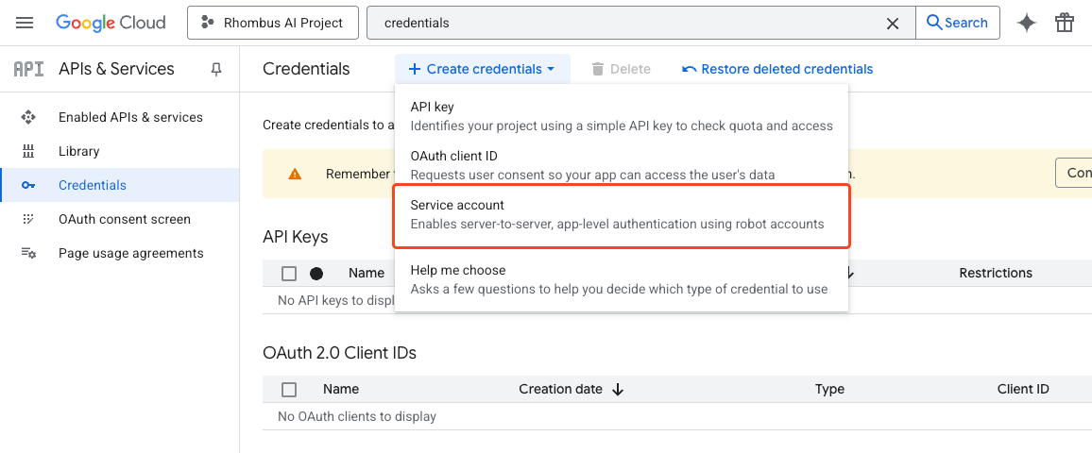
Task: Sort API Keys by Name column
Action: [x=367, y=274]
